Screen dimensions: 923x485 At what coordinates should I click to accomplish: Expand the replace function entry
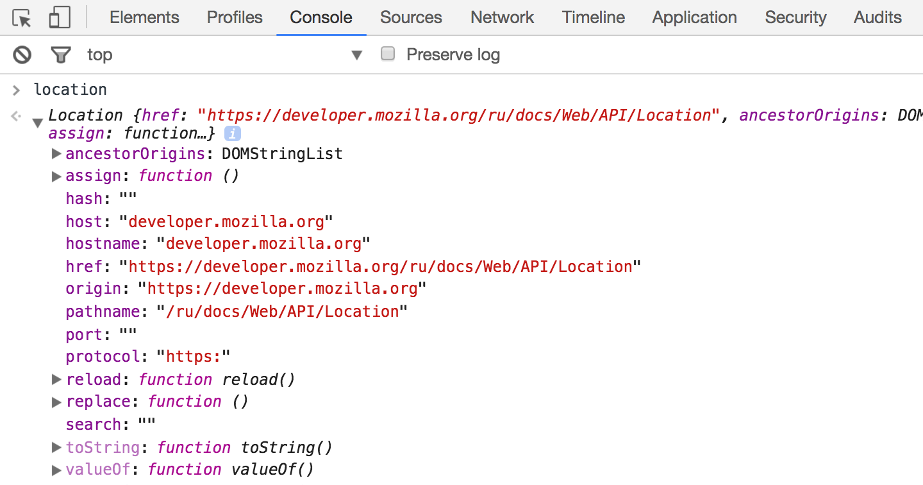pyautogui.click(x=56, y=402)
